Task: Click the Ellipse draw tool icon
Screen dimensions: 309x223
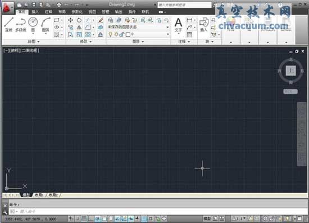Action: coord(57,27)
